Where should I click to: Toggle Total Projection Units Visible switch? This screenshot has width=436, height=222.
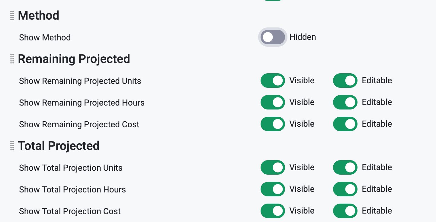coord(273,167)
